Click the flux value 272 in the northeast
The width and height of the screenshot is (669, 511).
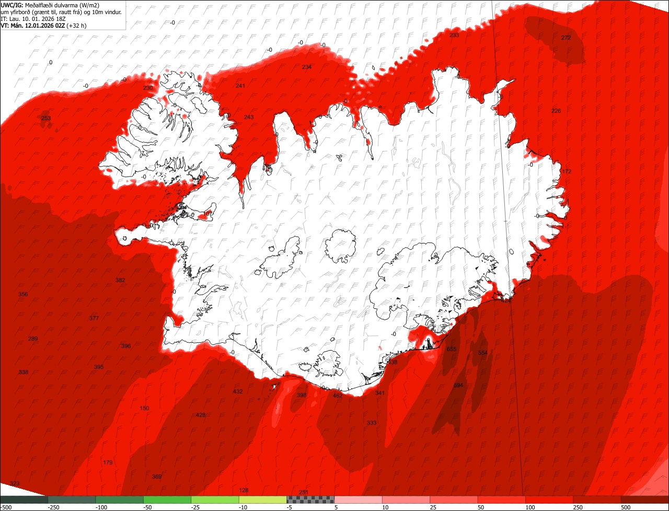click(x=566, y=38)
